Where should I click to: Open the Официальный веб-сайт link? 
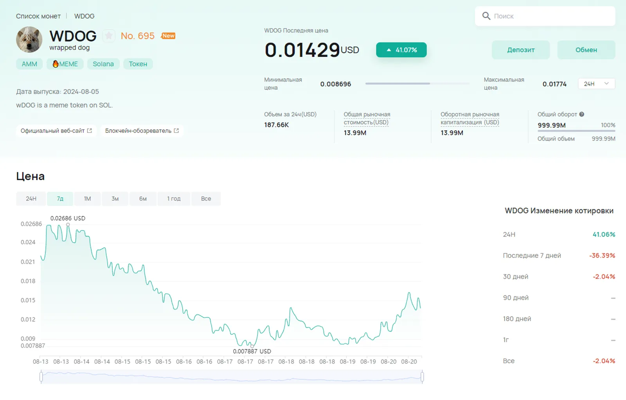56,131
